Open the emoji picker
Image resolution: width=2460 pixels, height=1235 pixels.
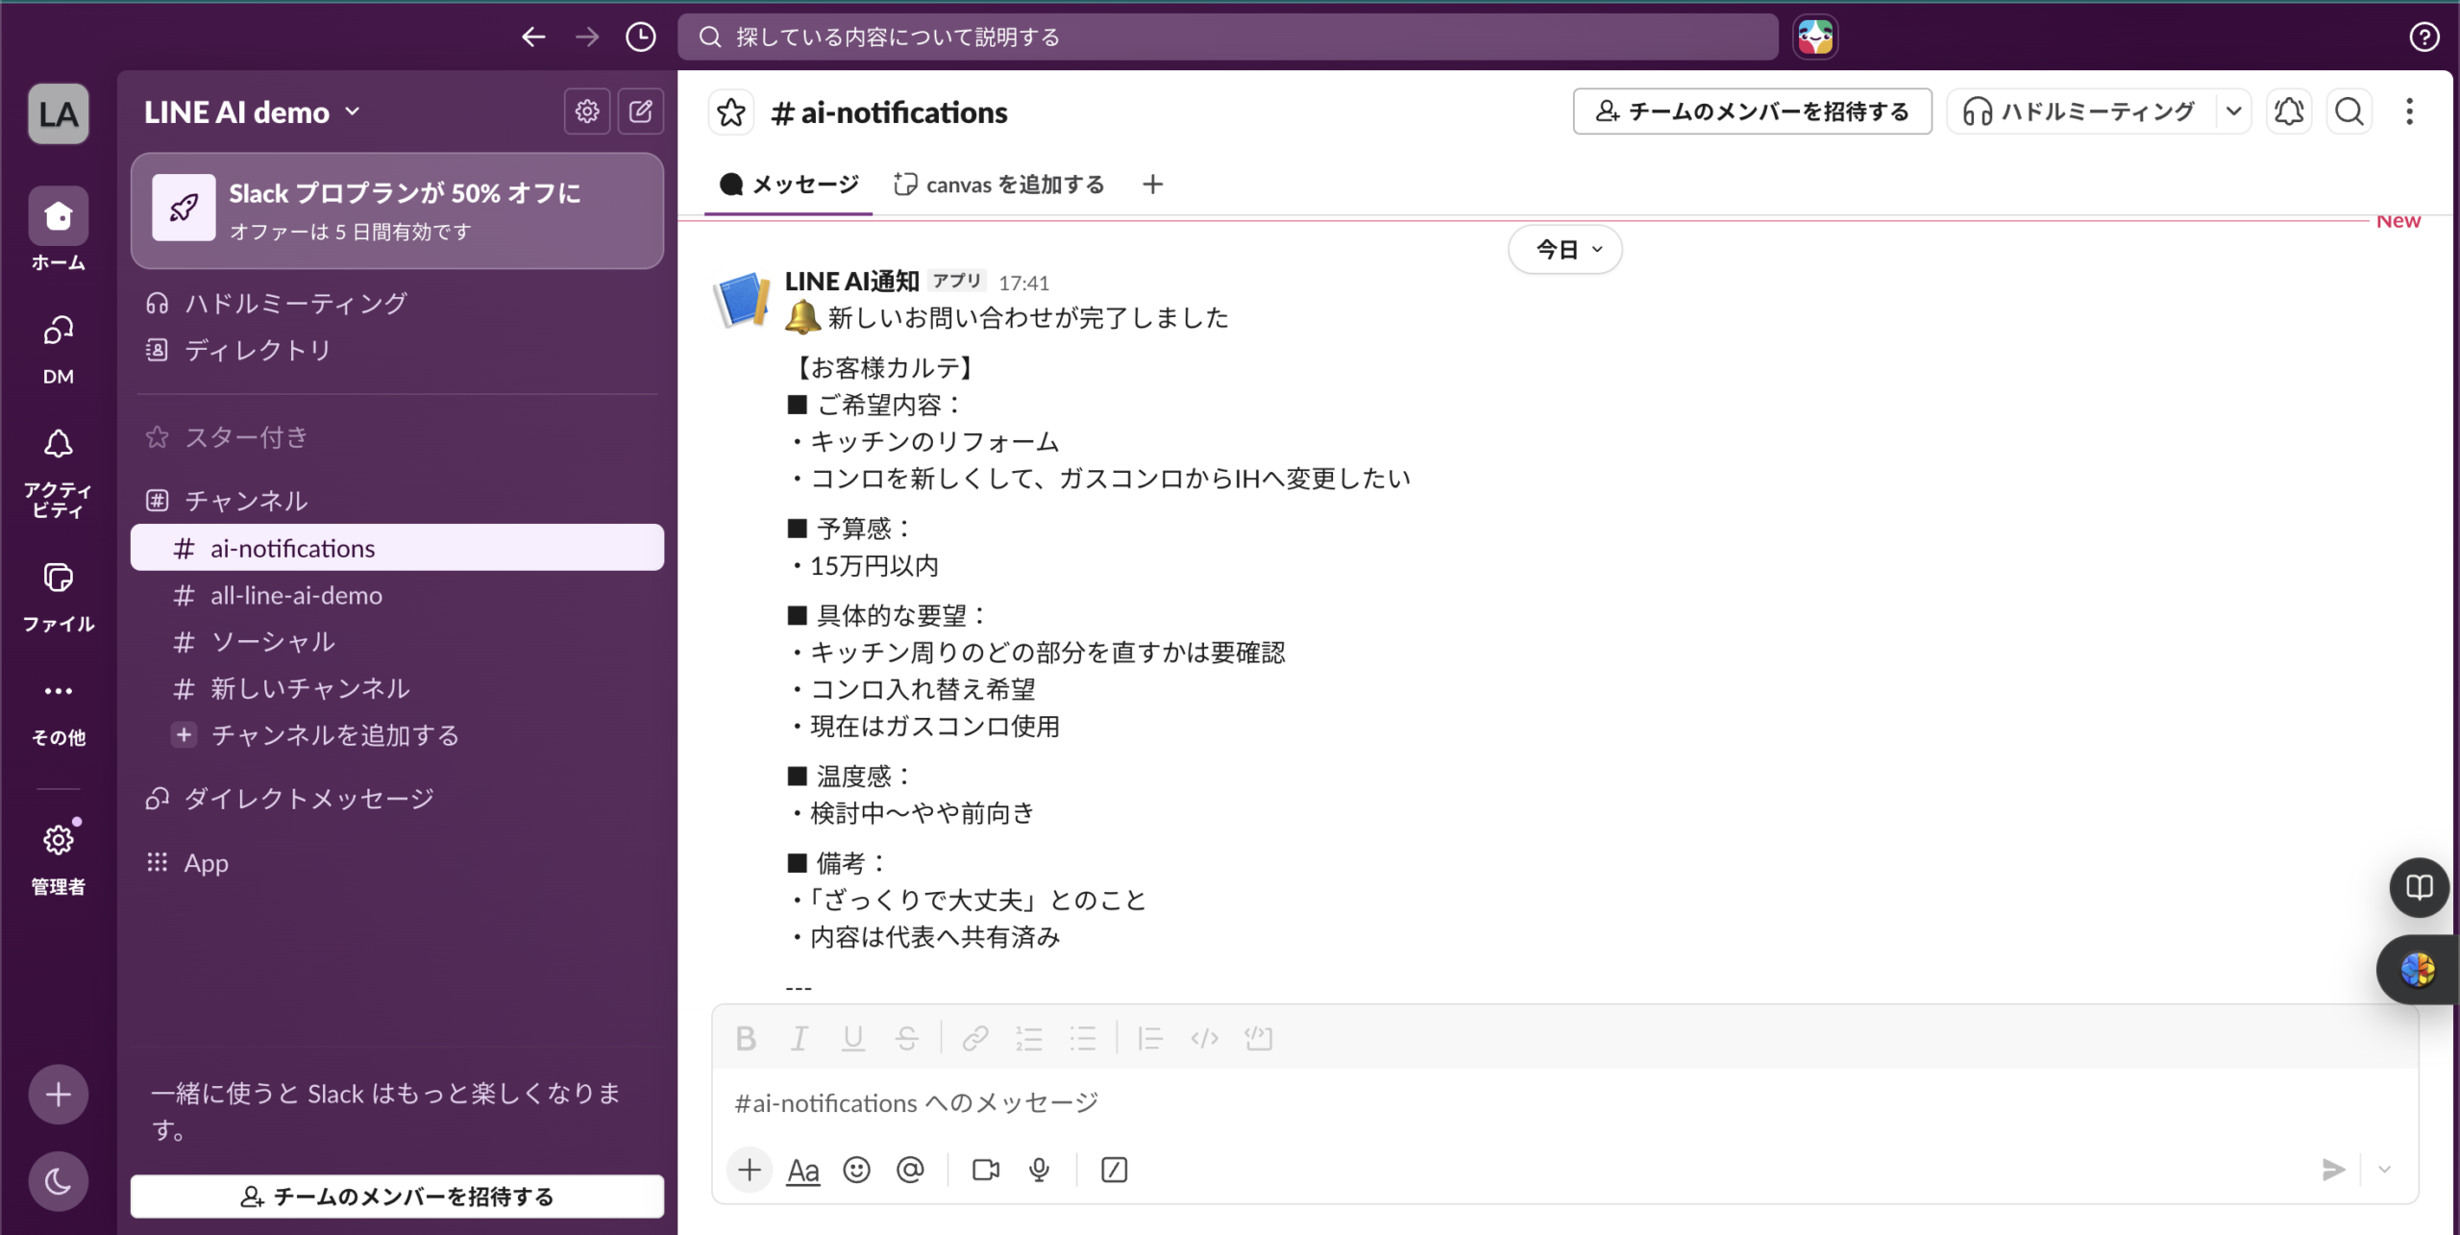pos(856,1170)
